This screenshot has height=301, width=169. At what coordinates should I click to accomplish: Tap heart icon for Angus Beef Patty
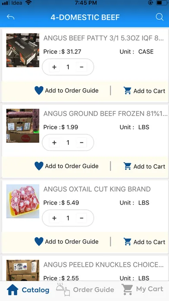[x=39, y=90]
